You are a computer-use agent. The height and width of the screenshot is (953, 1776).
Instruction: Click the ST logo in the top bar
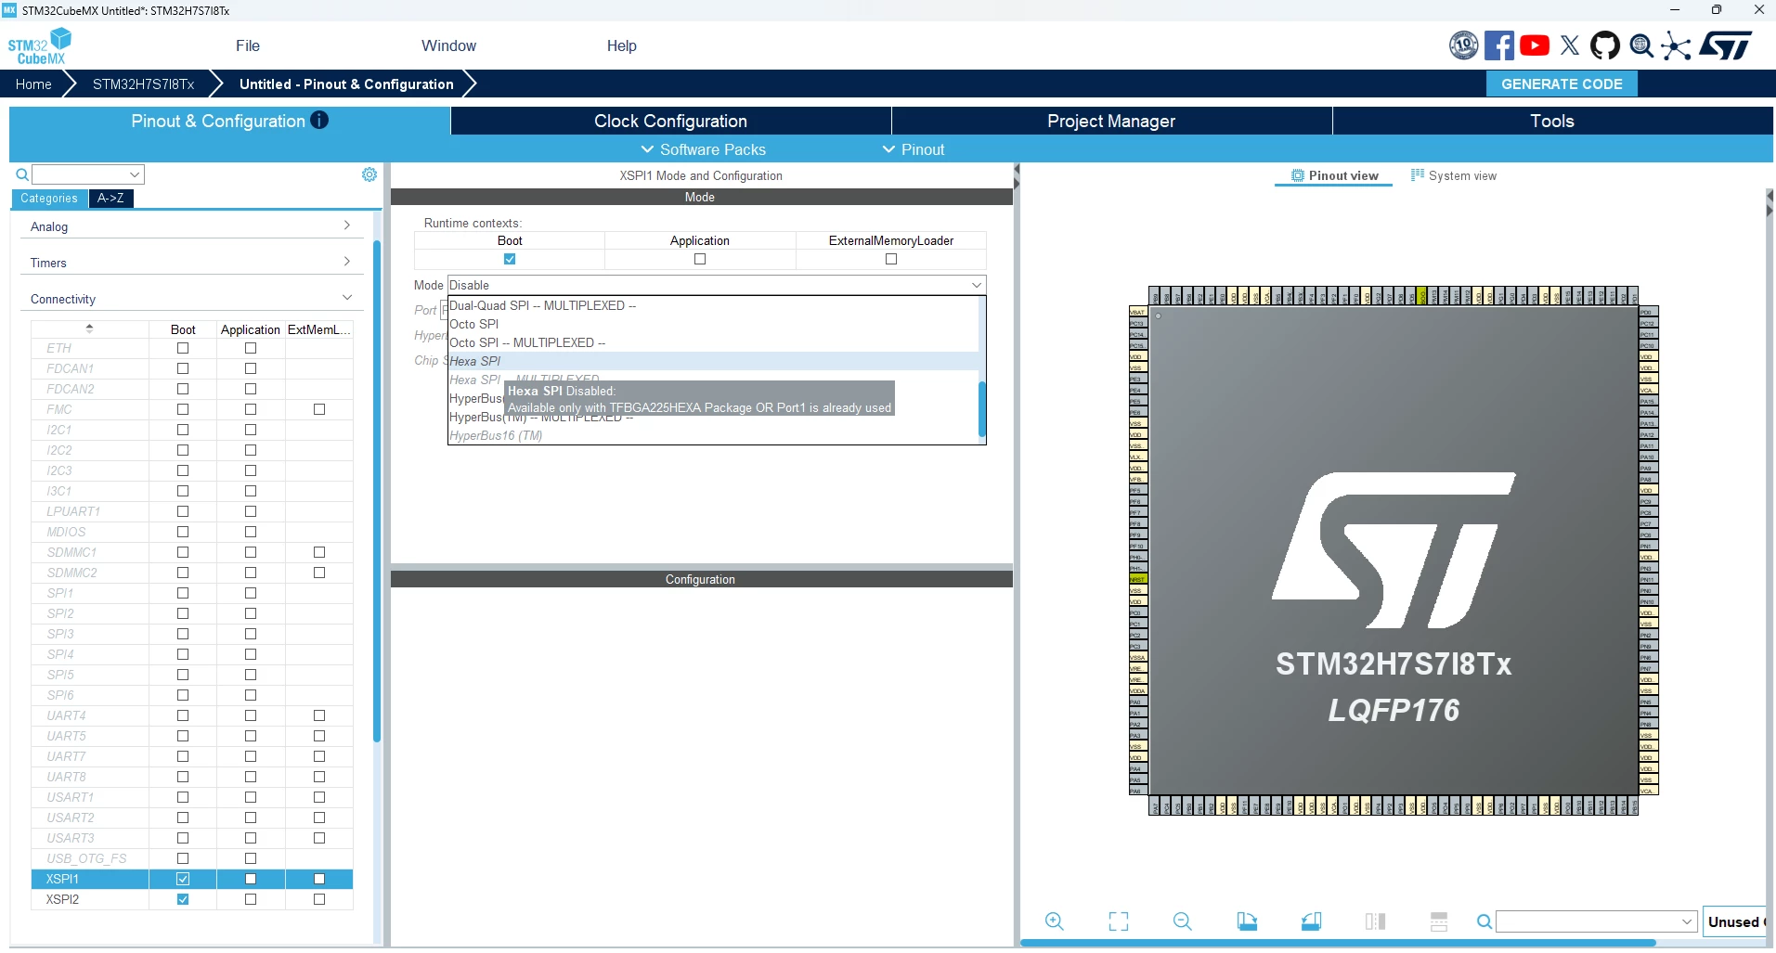[x=1725, y=45]
